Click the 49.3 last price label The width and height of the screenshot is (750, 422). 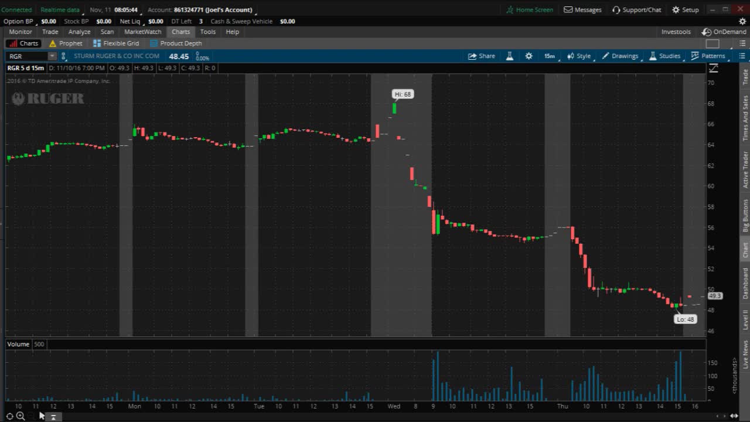[715, 296]
